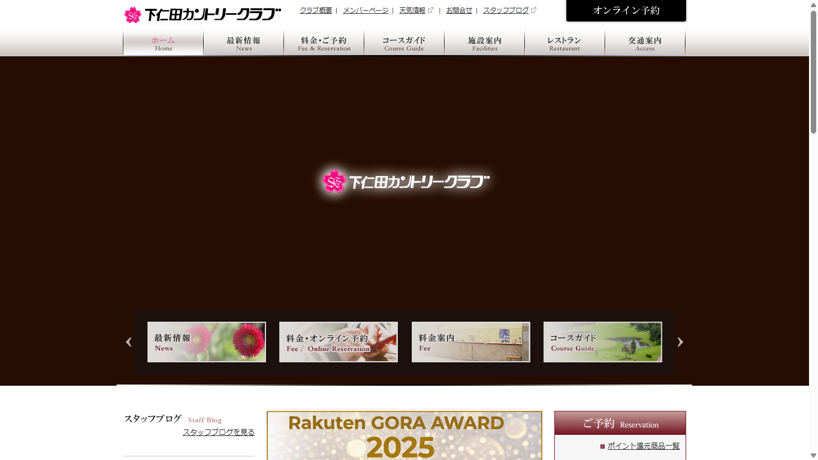Select 料金・オンライン予約 carousel thumbnail
This screenshot has height=460, width=818.
point(339,342)
